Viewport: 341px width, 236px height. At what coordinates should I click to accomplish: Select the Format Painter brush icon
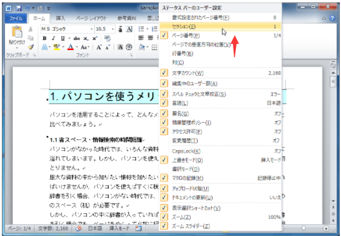coord(31,47)
